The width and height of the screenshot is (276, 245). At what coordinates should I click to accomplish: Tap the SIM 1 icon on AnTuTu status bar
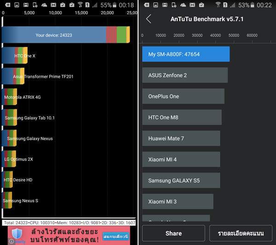(x=225, y=5)
